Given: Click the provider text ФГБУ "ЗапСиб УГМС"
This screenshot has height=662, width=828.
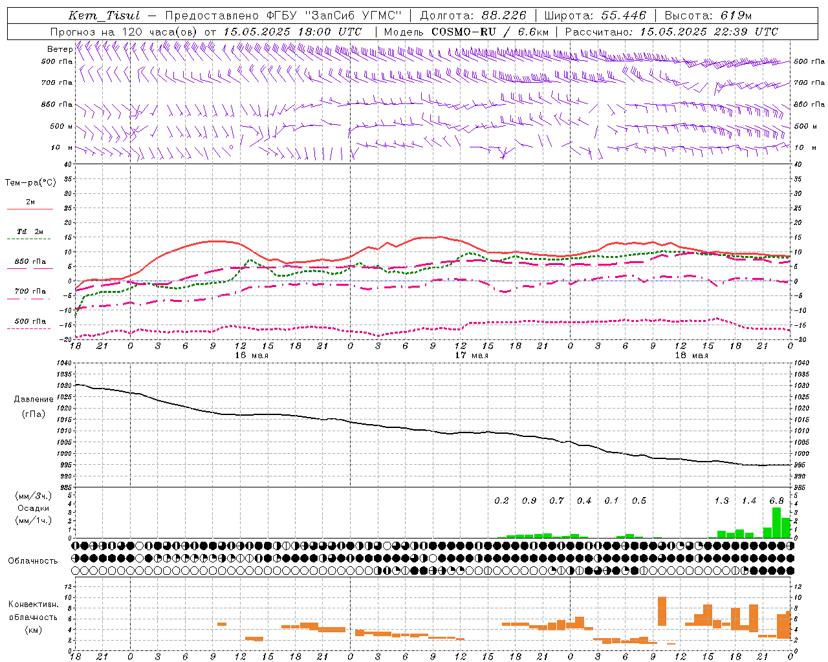Looking at the screenshot, I should 334,16.
